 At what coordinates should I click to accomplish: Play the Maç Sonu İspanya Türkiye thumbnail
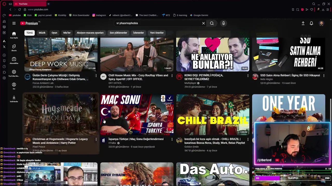pyautogui.click(x=137, y=115)
